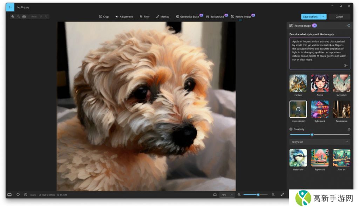Screen dimensions: 359x207
Task: Expand the Restyle all dropdown
Action: pos(319,142)
